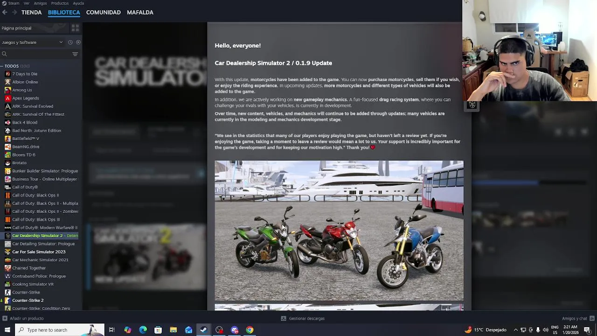Switch to the TIENDA tab

[x=31, y=12]
